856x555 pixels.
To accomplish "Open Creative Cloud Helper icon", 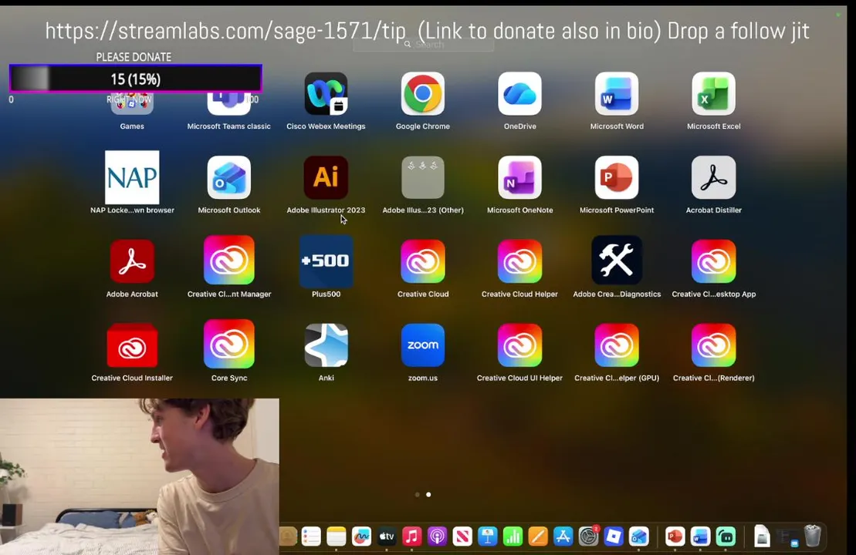I will tap(519, 261).
